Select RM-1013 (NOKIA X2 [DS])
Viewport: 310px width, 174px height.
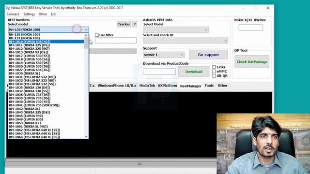[x=46, y=52]
